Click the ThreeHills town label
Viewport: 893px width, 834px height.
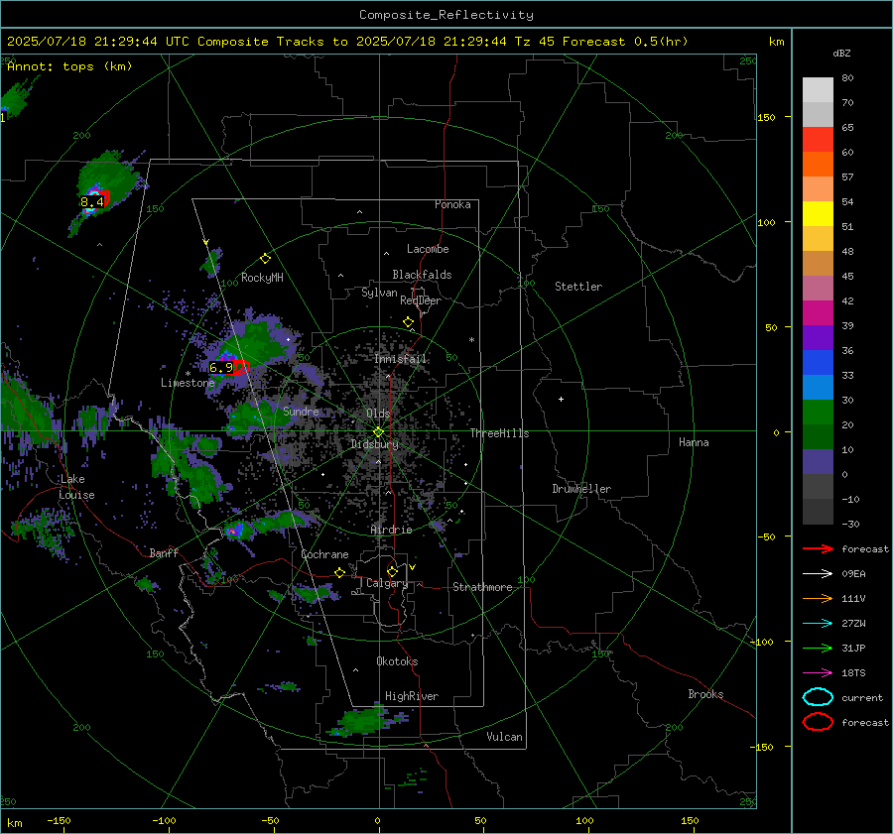coord(499,433)
